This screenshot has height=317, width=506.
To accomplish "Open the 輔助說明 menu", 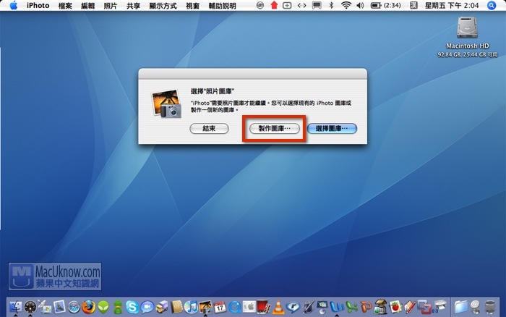I will point(223,6).
